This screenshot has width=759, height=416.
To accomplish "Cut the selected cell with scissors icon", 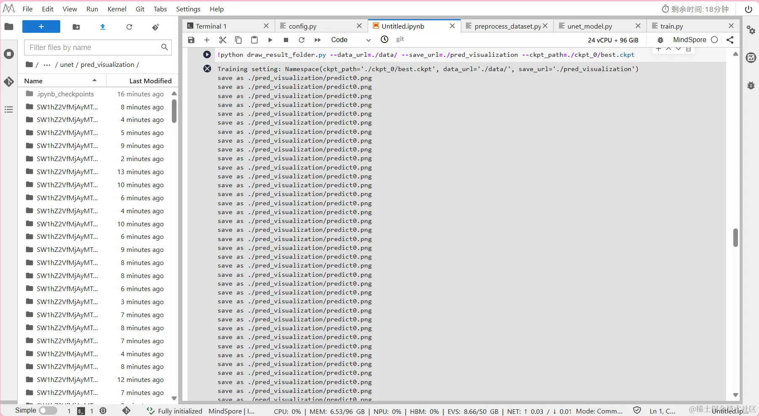I will pos(223,40).
